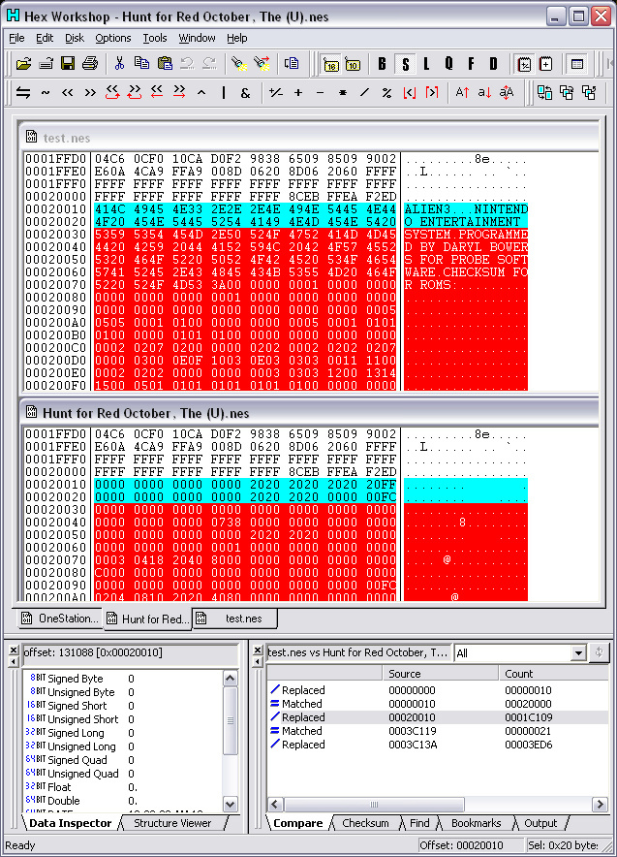Click the Inverse Bits tilde icon
Image resolution: width=617 pixels, height=857 pixels.
click(46, 93)
